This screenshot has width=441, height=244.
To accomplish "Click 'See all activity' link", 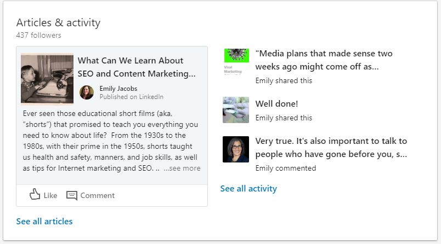I will [248, 188].
